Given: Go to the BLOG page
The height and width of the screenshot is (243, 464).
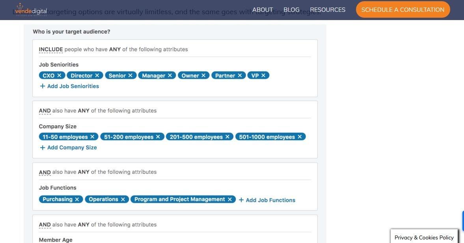Looking at the screenshot, I should (x=291, y=10).
